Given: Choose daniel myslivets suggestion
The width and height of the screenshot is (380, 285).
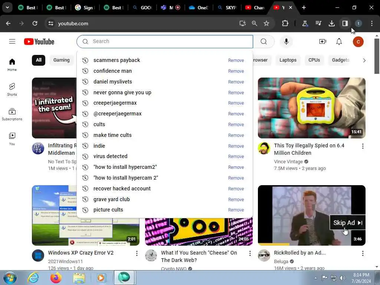Looking at the screenshot, I should [165, 82].
